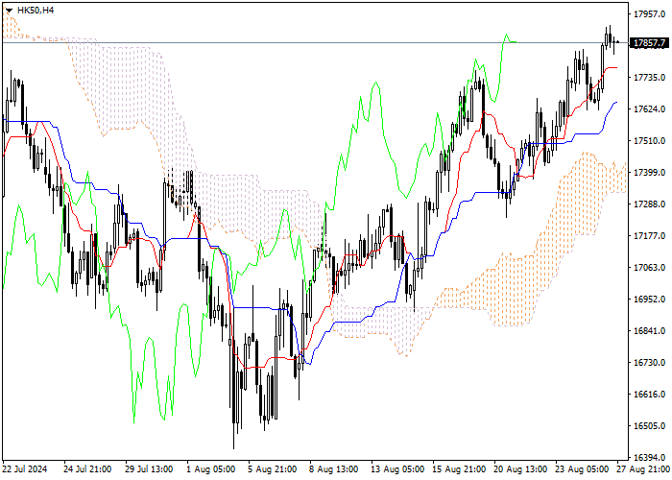Click the 27 Aug 21:00 time label
This screenshot has width=672, height=480.
(x=643, y=469)
